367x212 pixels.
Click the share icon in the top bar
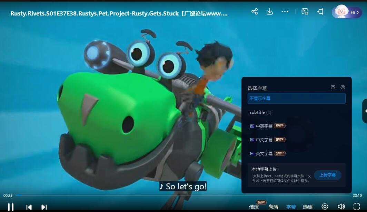255,11
